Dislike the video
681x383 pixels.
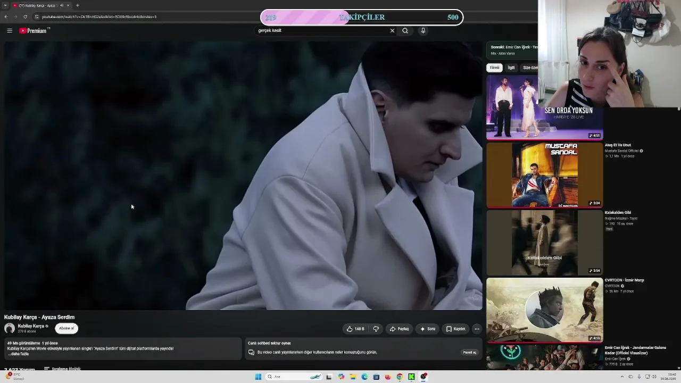pyautogui.click(x=376, y=329)
